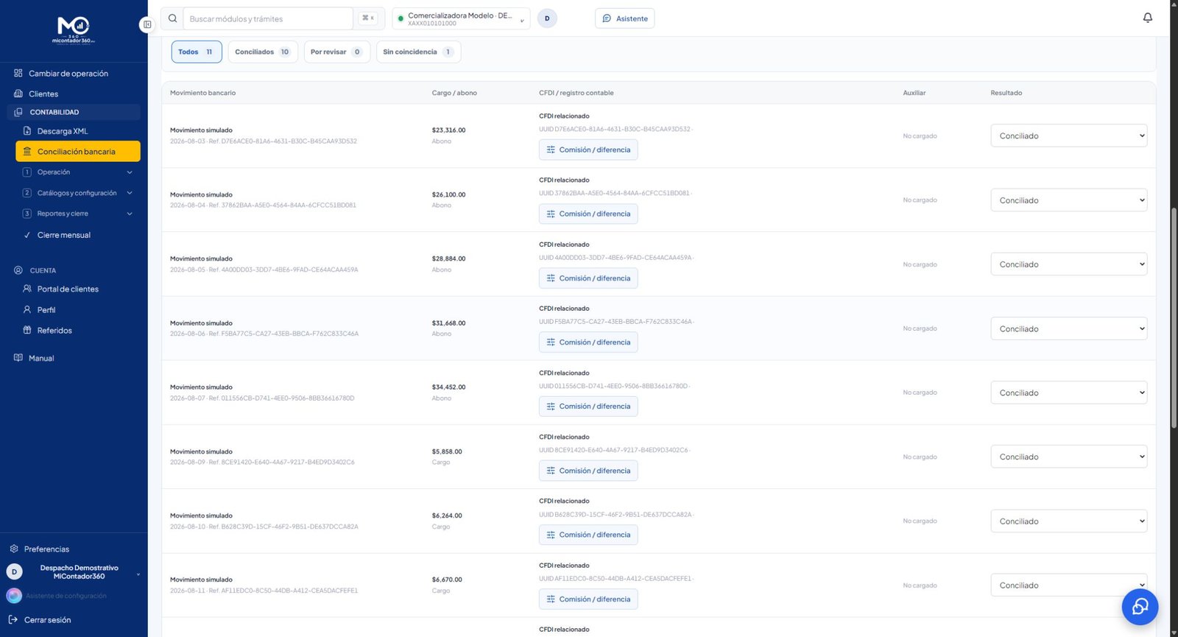This screenshot has width=1178, height=637.
Task: Open Resultado dropdown for $31,668.00 movement
Action: pyautogui.click(x=1068, y=328)
